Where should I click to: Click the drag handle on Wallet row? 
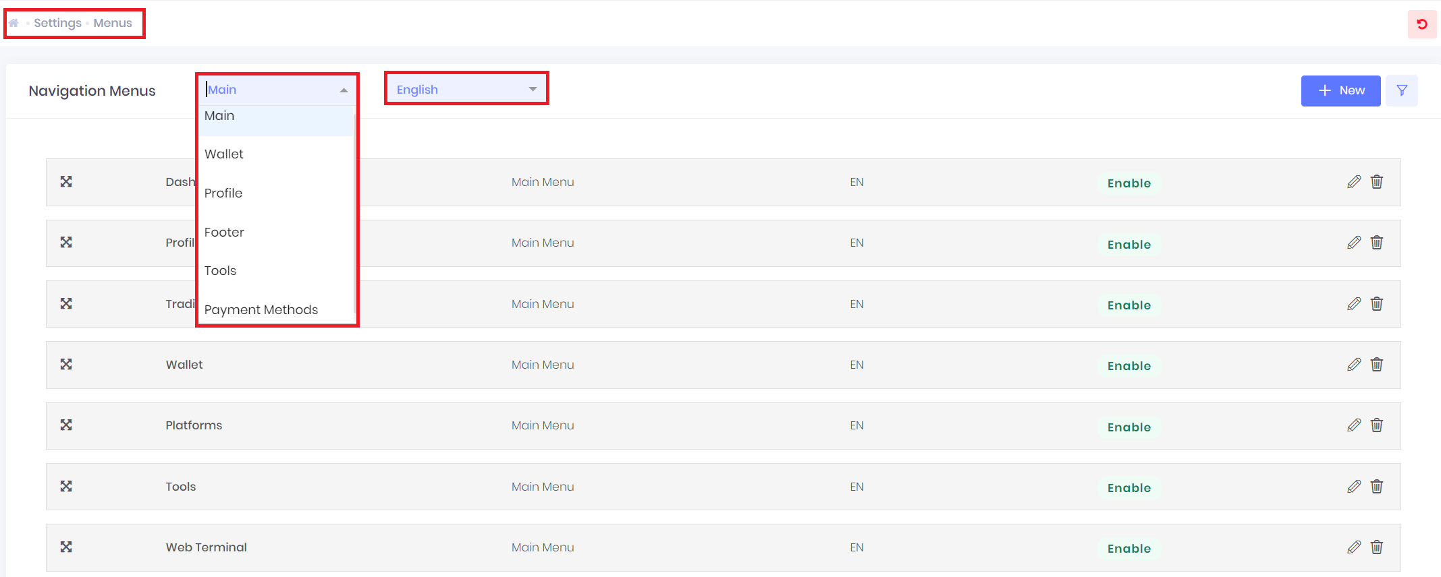coord(66,365)
